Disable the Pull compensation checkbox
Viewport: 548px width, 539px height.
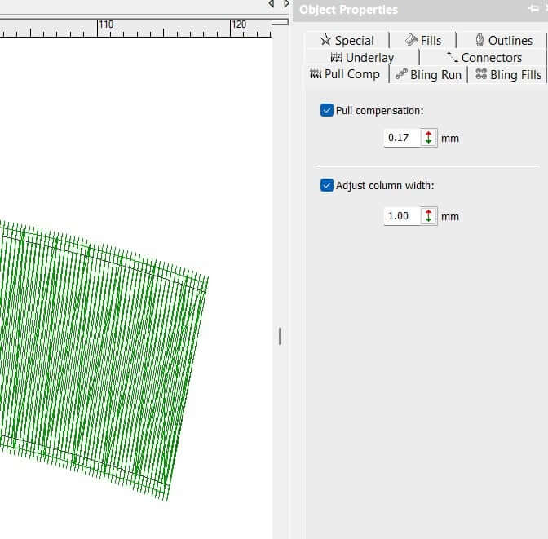pyautogui.click(x=327, y=110)
